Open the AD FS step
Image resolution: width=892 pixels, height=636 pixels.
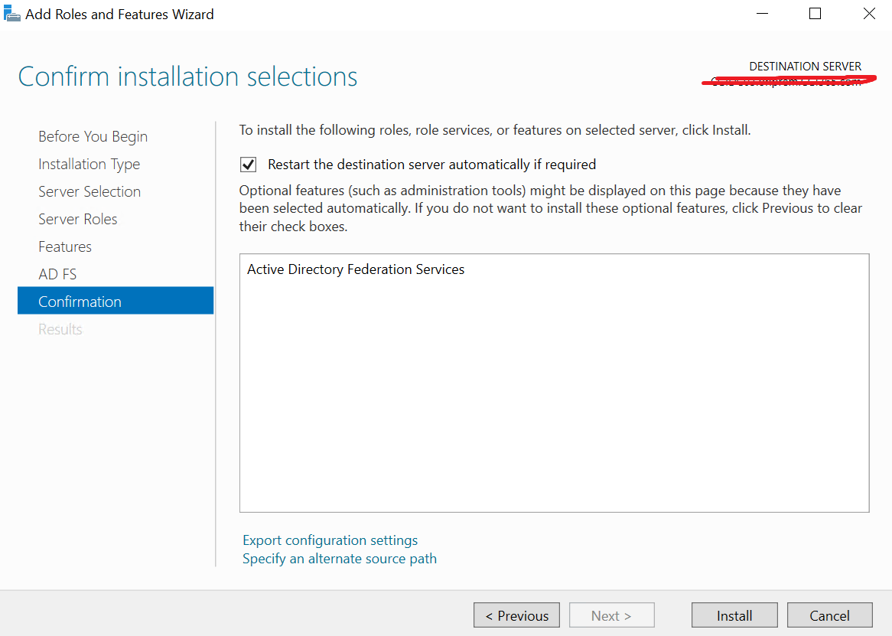57,274
